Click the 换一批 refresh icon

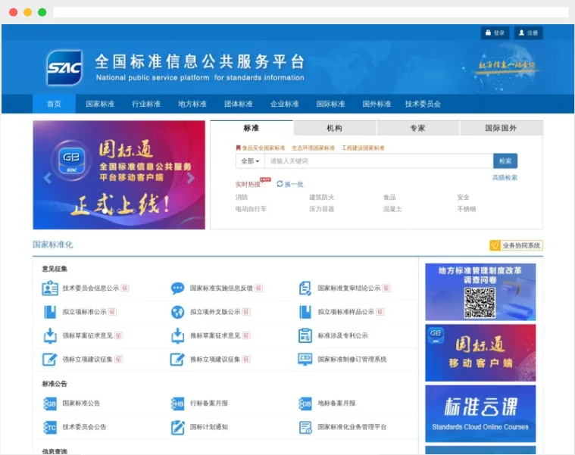point(280,184)
